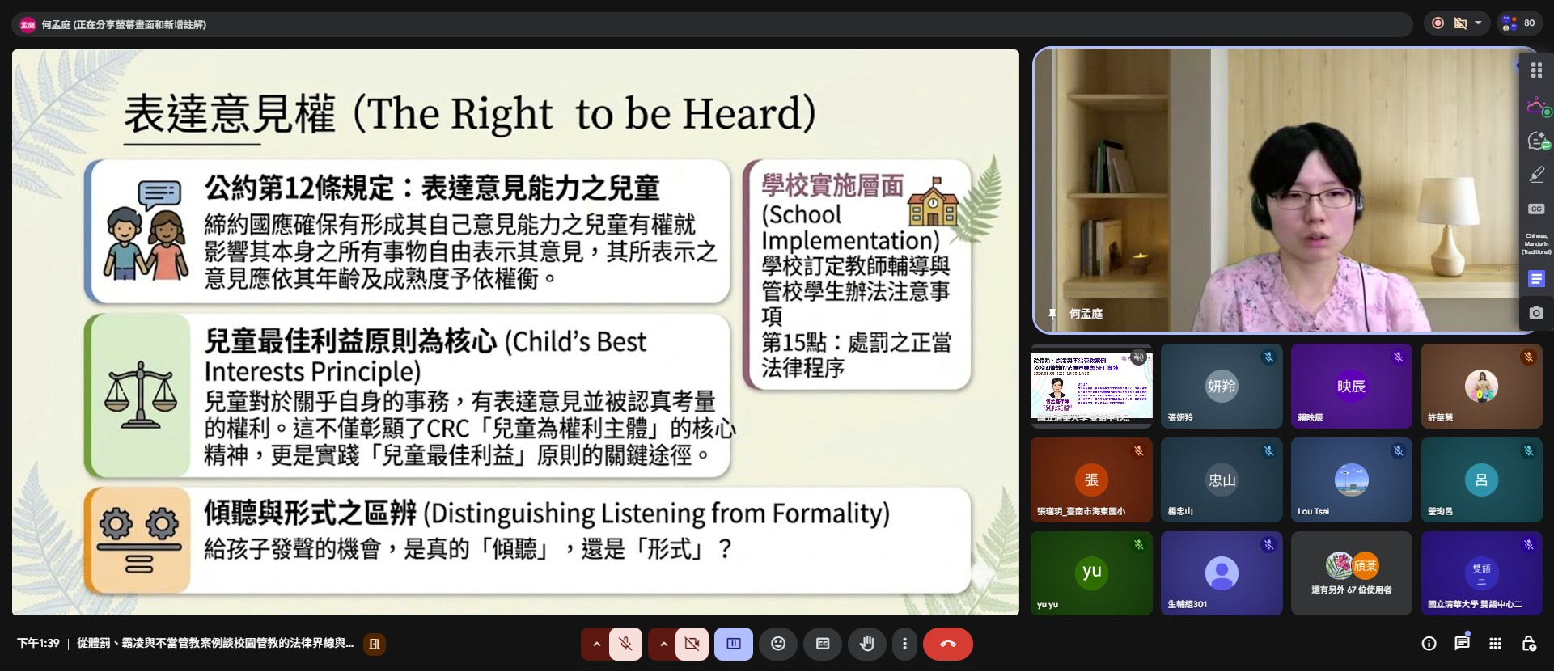Open dropdown arrow next to the recording indicator
Screen dimensions: 1554x672
[x=1478, y=23]
